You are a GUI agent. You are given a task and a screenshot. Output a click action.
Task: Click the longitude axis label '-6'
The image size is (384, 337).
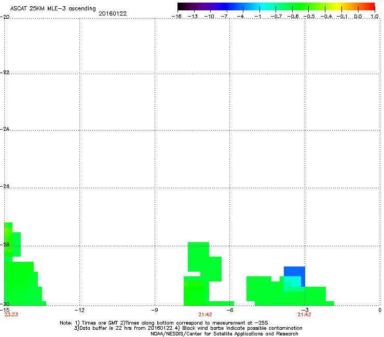229,310
